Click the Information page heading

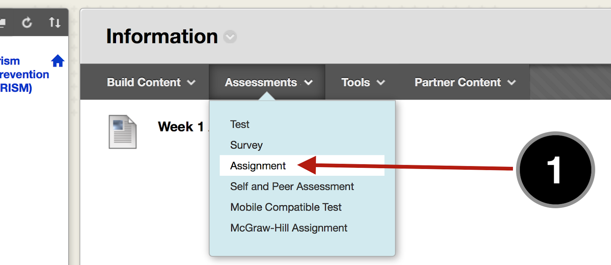click(x=162, y=37)
